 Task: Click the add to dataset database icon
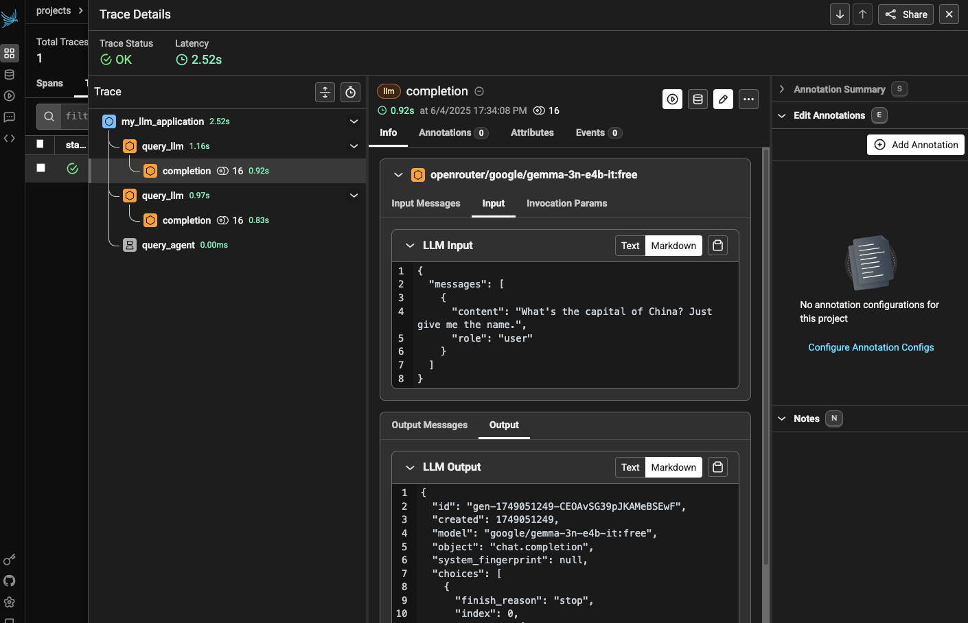click(698, 99)
